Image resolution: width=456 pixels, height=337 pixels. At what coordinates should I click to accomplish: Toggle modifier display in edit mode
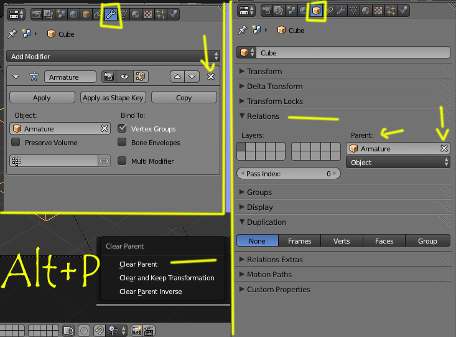tap(141, 77)
